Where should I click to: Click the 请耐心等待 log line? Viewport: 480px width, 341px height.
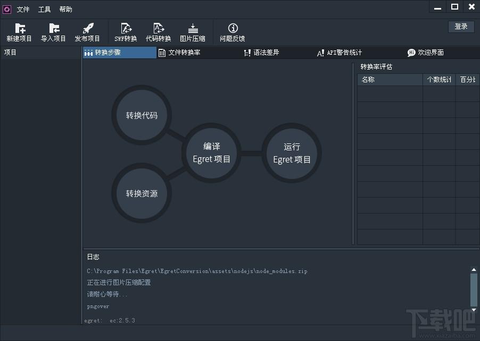(107, 294)
